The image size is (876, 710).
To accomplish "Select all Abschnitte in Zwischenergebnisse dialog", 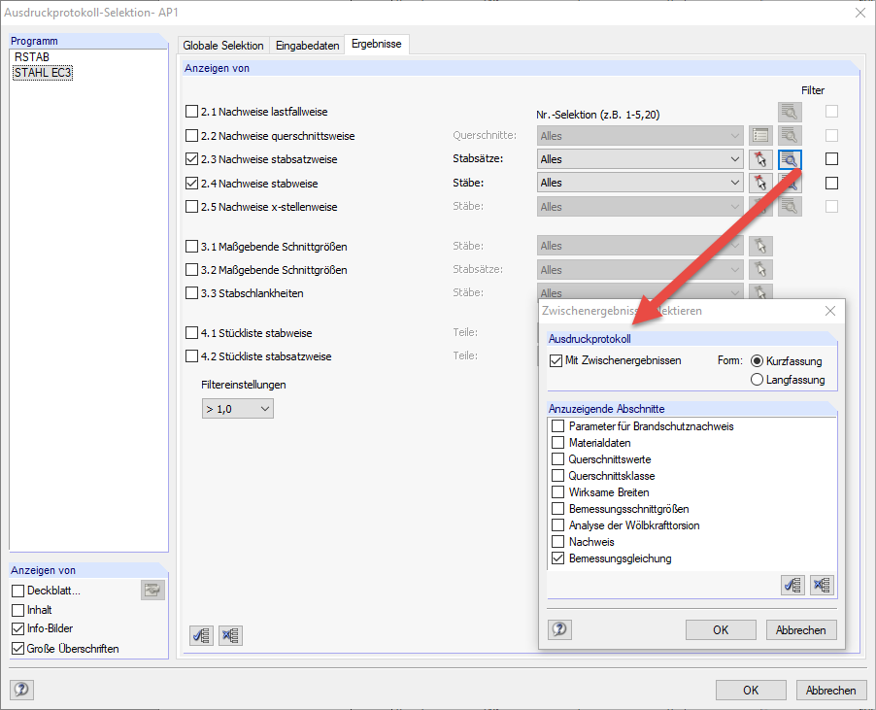I will [x=792, y=585].
